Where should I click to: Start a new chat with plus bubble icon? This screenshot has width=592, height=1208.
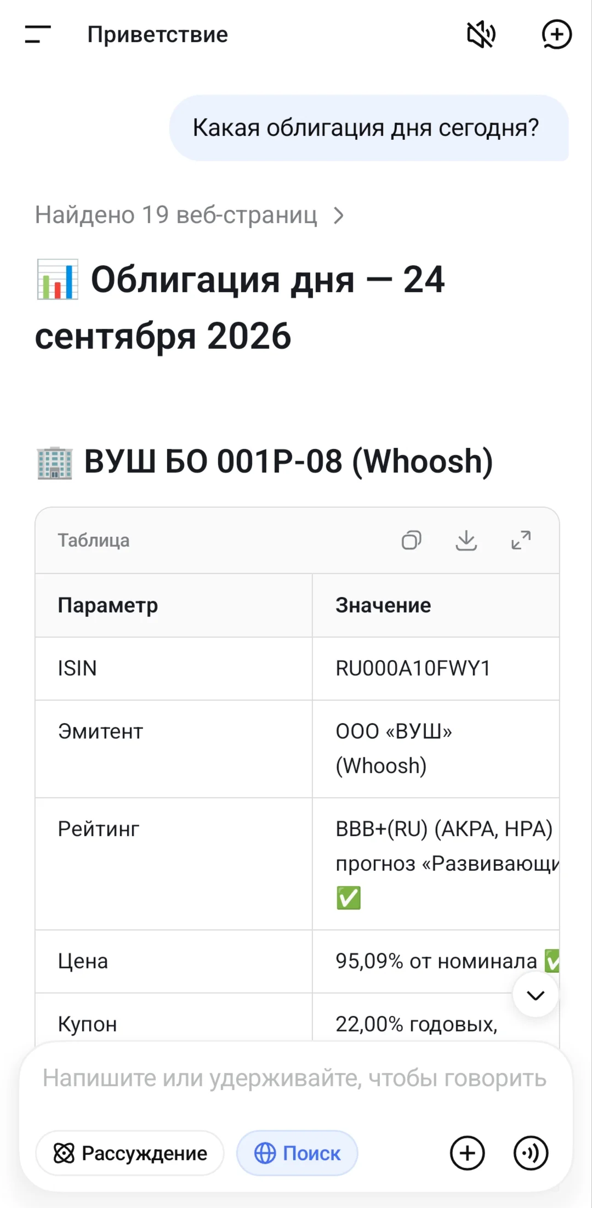click(x=556, y=35)
